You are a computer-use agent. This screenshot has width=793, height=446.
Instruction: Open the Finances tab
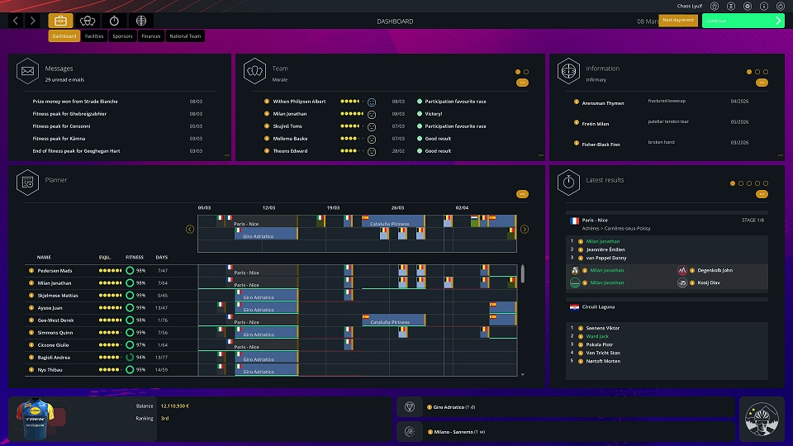click(x=150, y=36)
